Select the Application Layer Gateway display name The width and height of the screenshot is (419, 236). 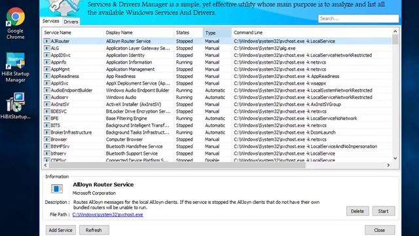[x=138, y=48]
